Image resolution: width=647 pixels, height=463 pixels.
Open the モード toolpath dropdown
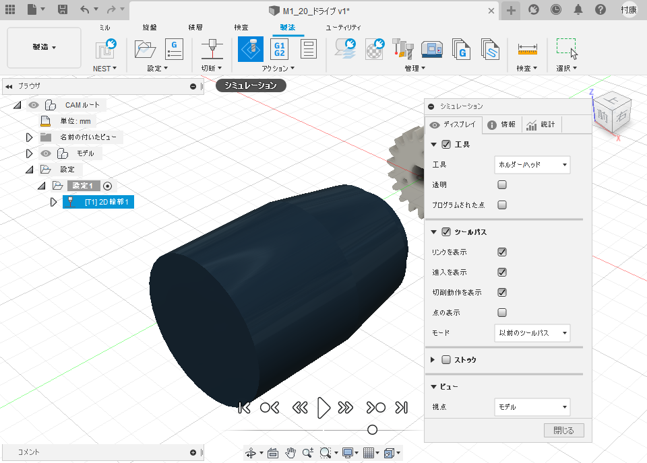point(532,333)
